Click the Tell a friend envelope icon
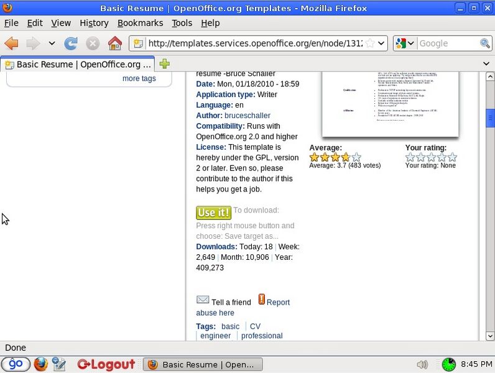 pyautogui.click(x=203, y=299)
